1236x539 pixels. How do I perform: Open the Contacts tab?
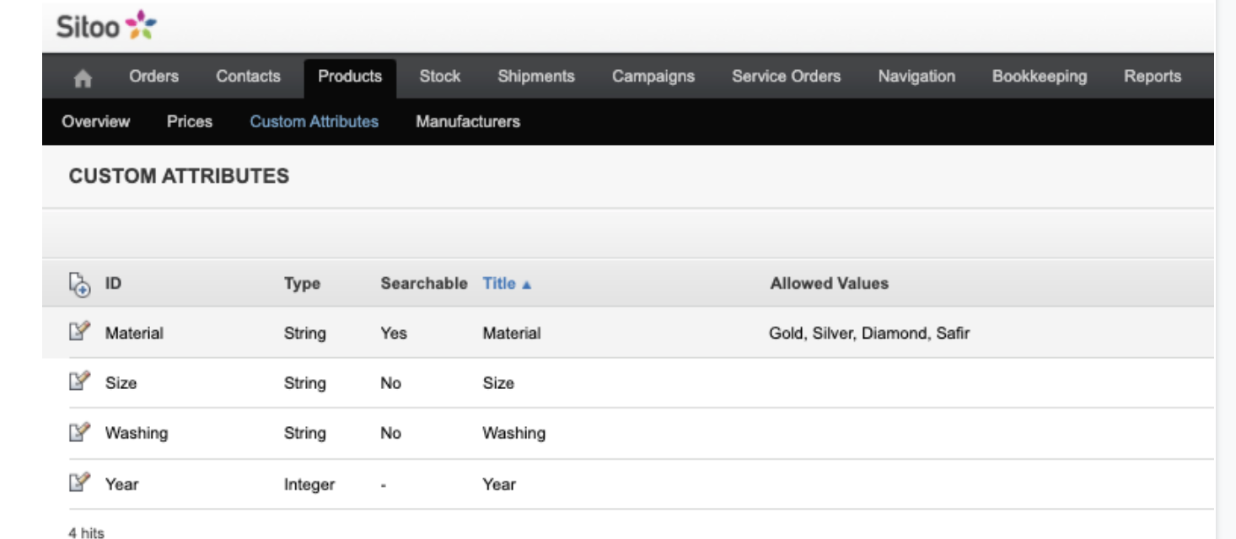click(248, 77)
